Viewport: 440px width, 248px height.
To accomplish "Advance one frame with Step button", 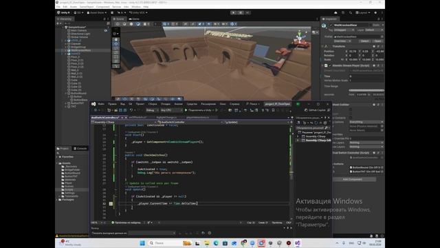I will click(x=247, y=12).
